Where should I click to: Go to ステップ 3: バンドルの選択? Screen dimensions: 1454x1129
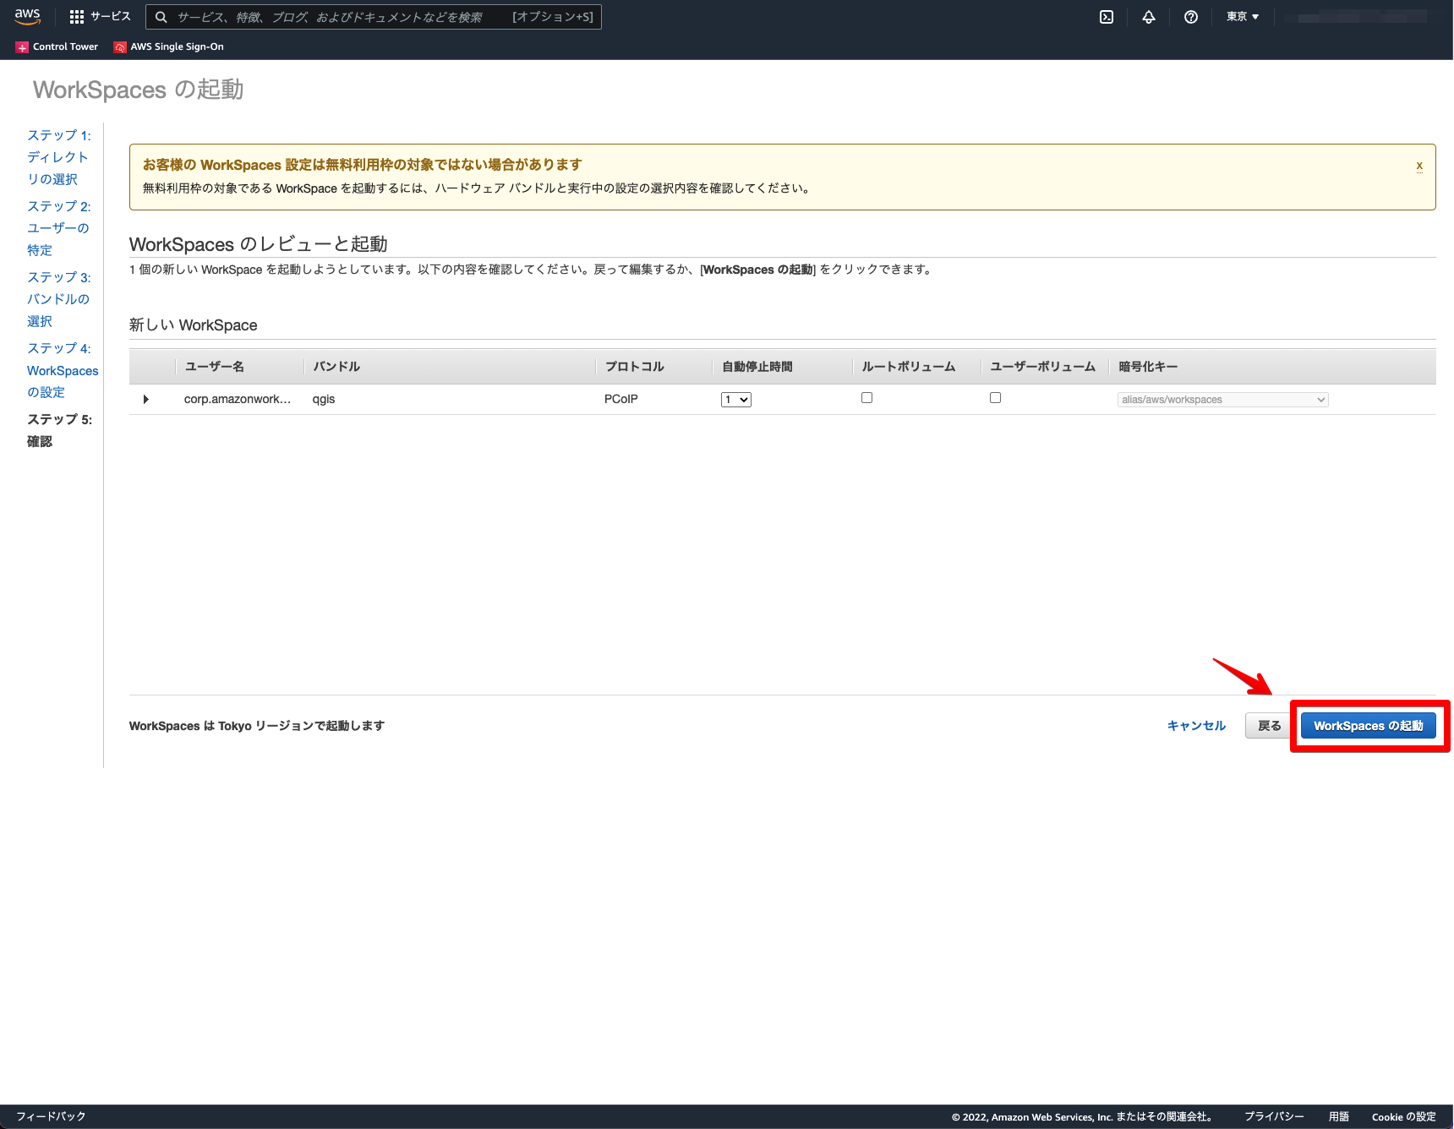coord(58,298)
